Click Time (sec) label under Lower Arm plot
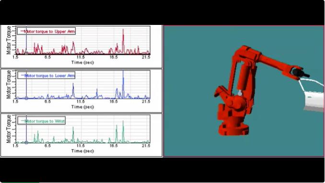Image resolution: width=325 pixels, height=183 pixels. pyautogui.click(x=82, y=107)
